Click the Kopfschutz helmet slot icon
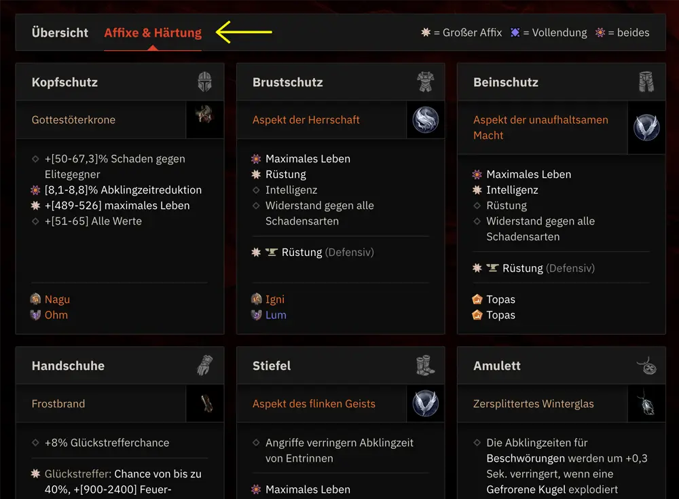Screen dimensions: 679x499 pyautogui.click(x=204, y=82)
